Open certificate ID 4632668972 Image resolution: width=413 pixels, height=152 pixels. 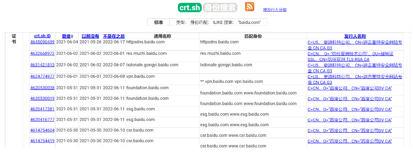click(42, 53)
